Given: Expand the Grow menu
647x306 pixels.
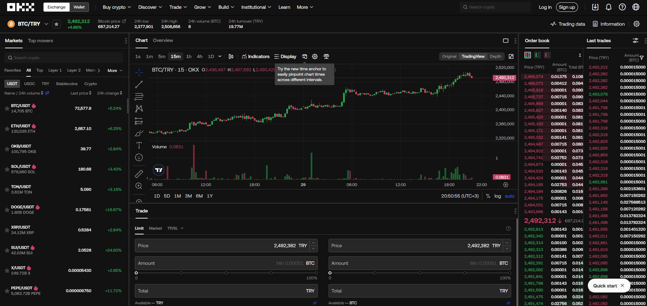Looking at the screenshot, I should pos(202,7).
